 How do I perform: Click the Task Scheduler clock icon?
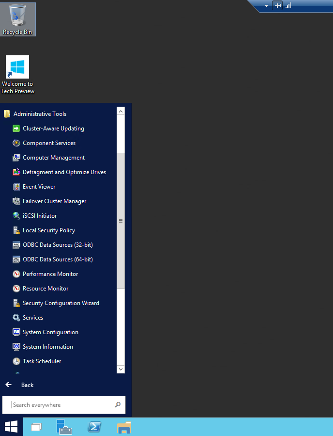[16, 361]
